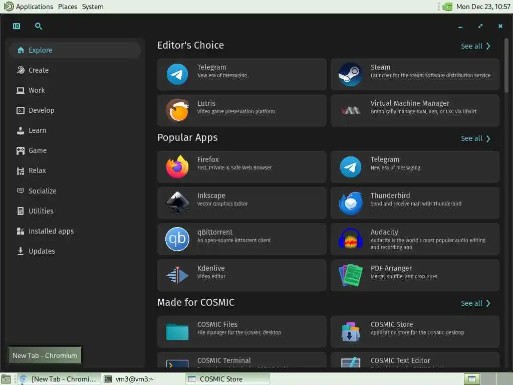Viewport: 513px width, 385px height.
Task: Open the Thunderbird app icon
Action: [350, 203]
